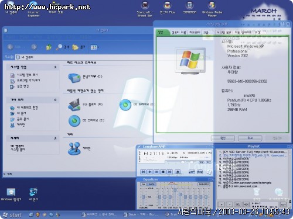Viewport: 293px width, 219px height.
Task: Toggle repeat in LonghornAMP
Action: (200, 172)
